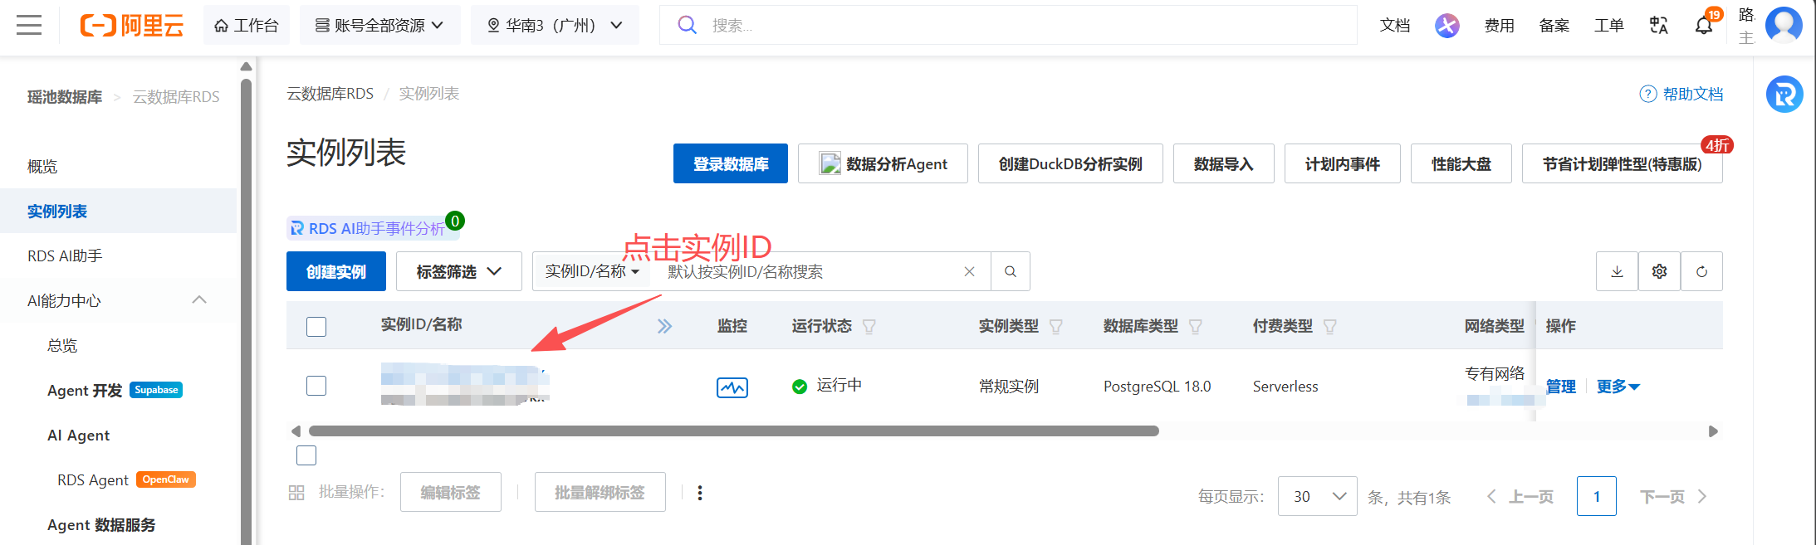
Task: Open 工单 menu
Action: pos(1609,26)
